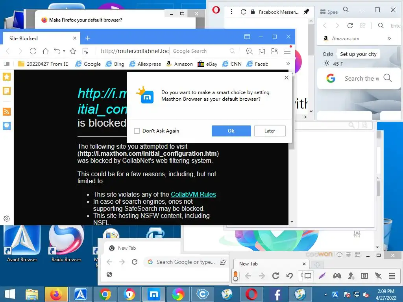403x302 pixels.
Task: Open Maxthon's sidebar notes icon
Action: (7, 91)
